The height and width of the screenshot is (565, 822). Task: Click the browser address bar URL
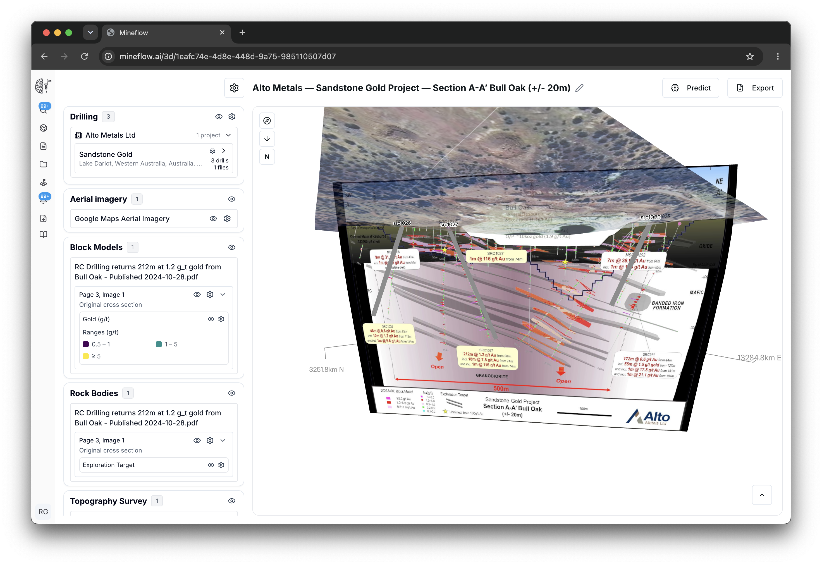[x=228, y=56]
